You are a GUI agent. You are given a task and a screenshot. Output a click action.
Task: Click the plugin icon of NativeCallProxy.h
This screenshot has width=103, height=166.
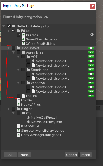[28, 117]
